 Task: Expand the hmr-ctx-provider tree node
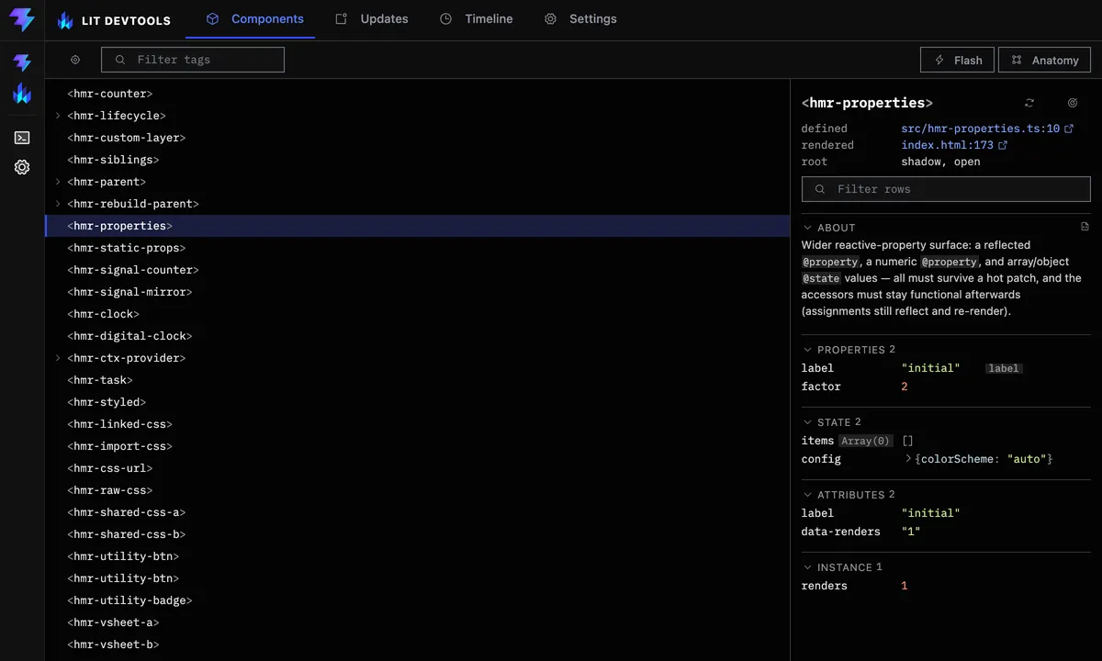[58, 358]
